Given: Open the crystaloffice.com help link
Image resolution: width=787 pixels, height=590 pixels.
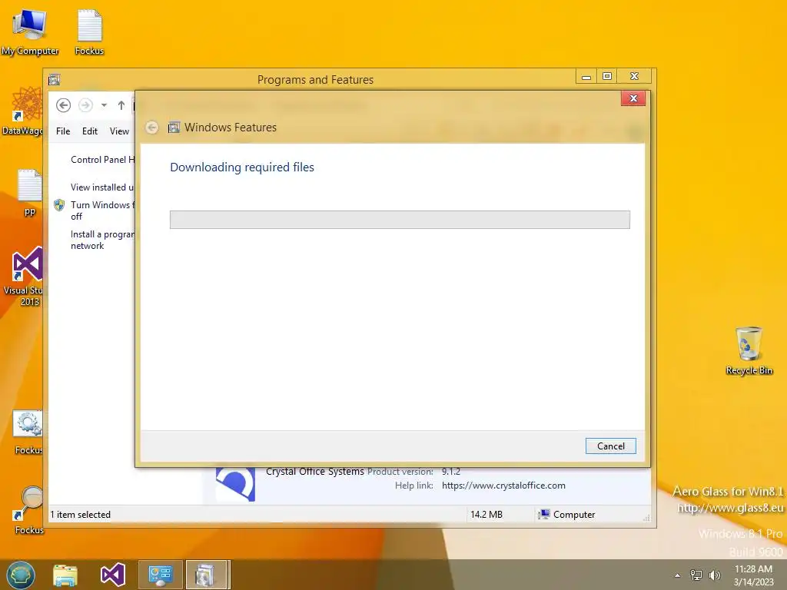Looking at the screenshot, I should point(503,486).
